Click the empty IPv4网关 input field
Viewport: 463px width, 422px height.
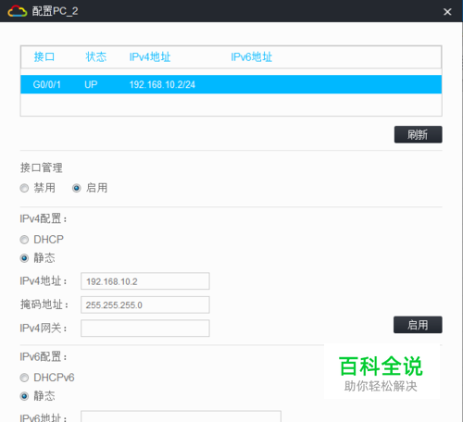click(145, 329)
